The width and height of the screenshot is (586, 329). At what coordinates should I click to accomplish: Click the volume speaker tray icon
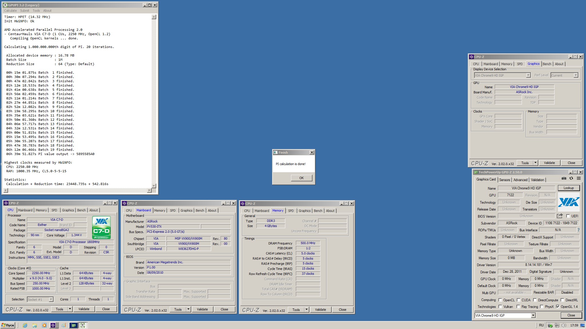coord(564,325)
